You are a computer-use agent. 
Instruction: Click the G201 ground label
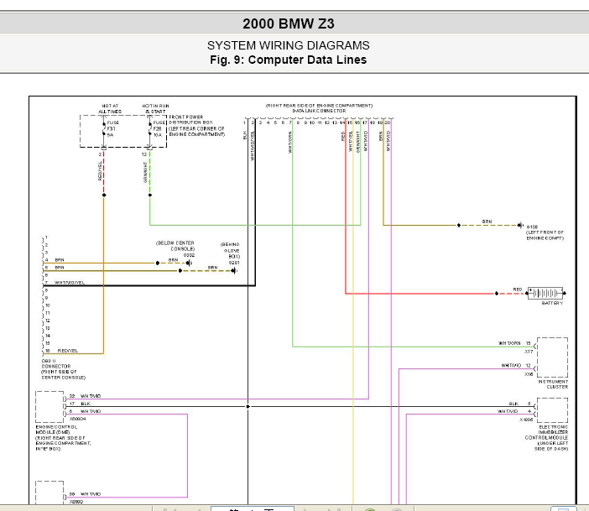[x=234, y=263]
